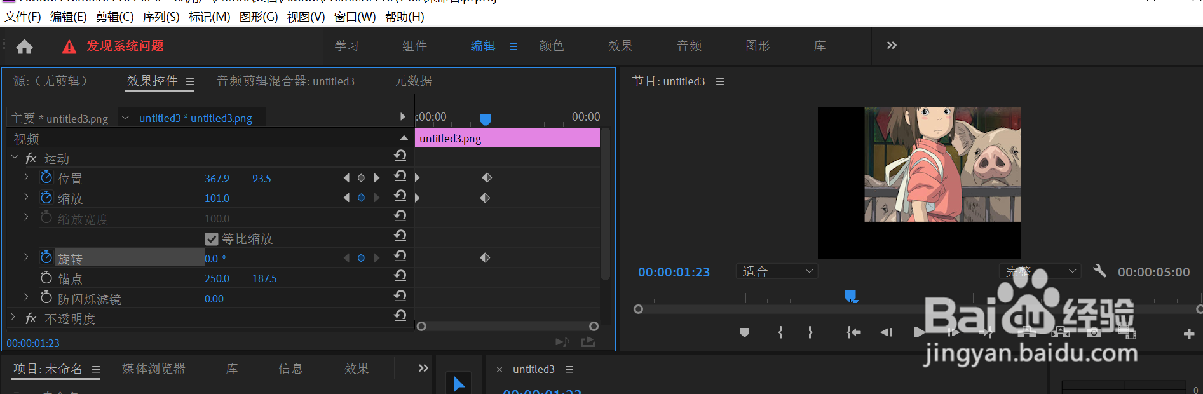Open 节目: untitled3 panel menu icon
1203x394 pixels.
click(720, 81)
